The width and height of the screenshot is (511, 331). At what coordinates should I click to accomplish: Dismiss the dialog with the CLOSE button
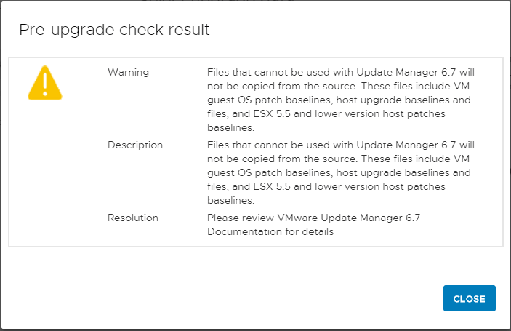(x=470, y=298)
